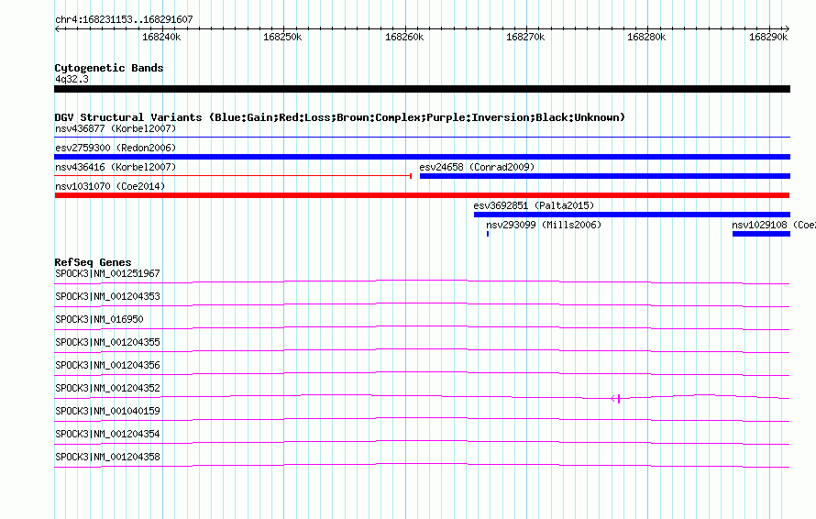This screenshot has height=519, width=816.
Task: Select transcript SPOCK3|NM_001040159
Action: (x=107, y=411)
